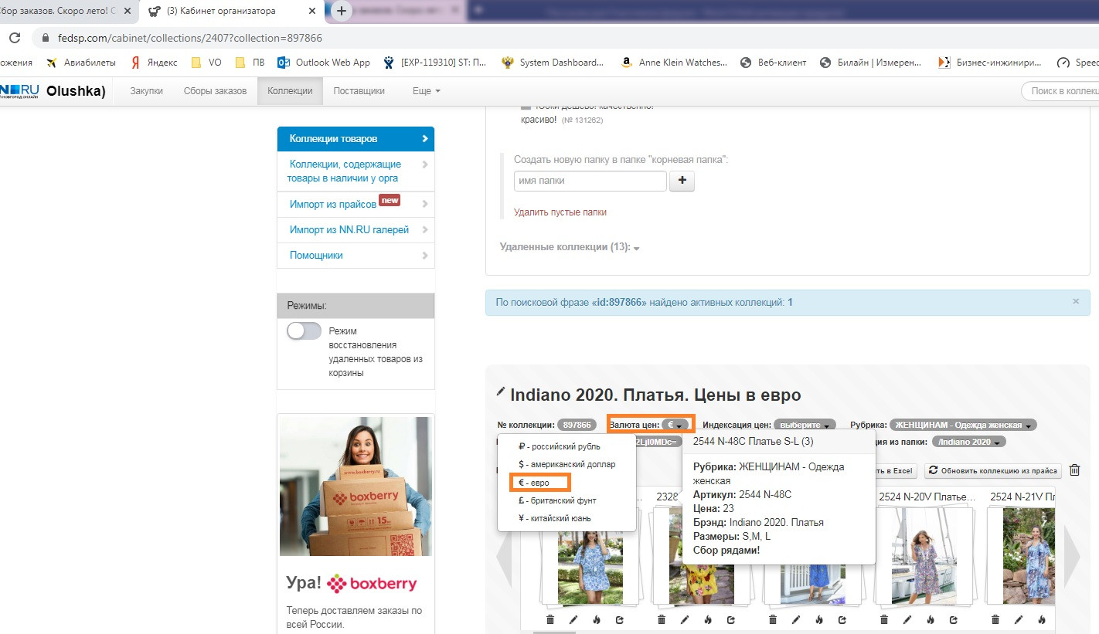Click the carousel right arrow beside product thumbnails
The image size is (1099, 634).
1072,556
